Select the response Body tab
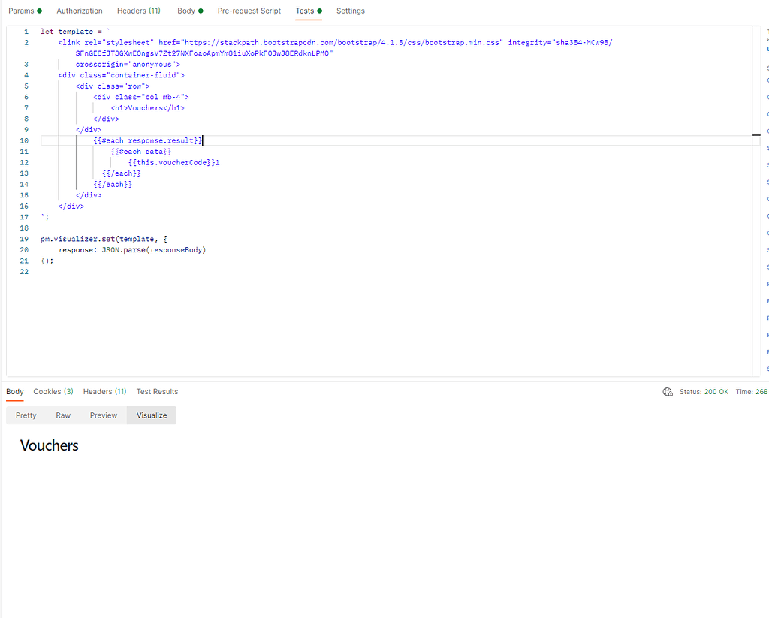The height and width of the screenshot is (618, 769). tap(14, 391)
